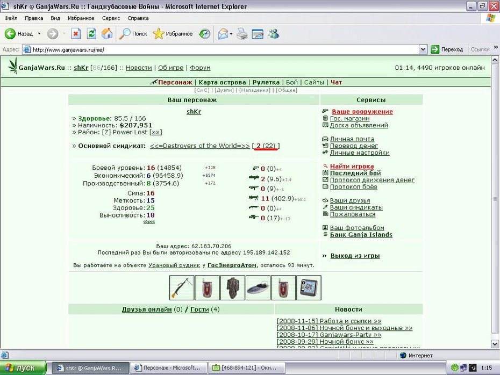The width and height of the screenshot is (500, 375).
Task: Open the Mail toolbar icon dropdown
Action: tap(231, 34)
